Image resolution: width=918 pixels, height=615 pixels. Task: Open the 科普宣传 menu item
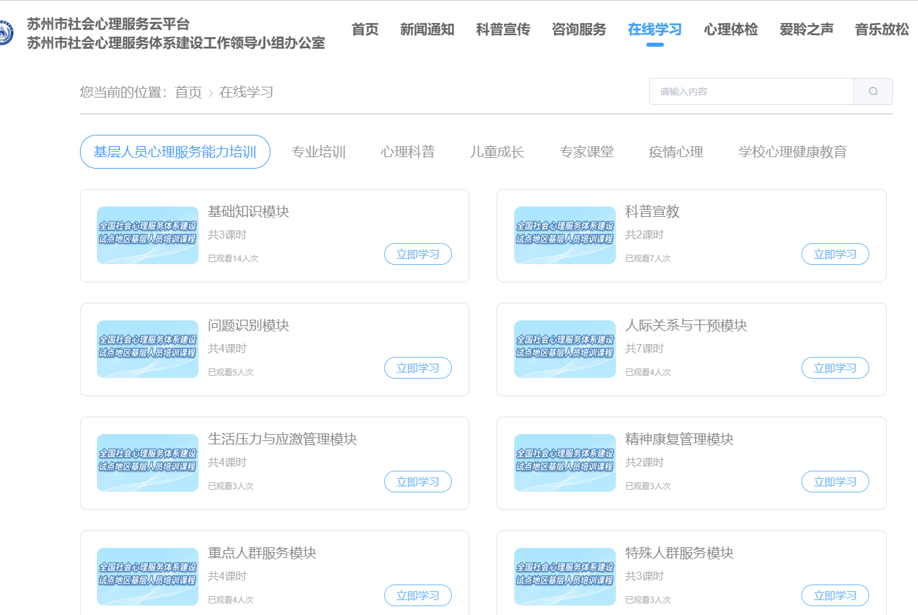(503, 30)
